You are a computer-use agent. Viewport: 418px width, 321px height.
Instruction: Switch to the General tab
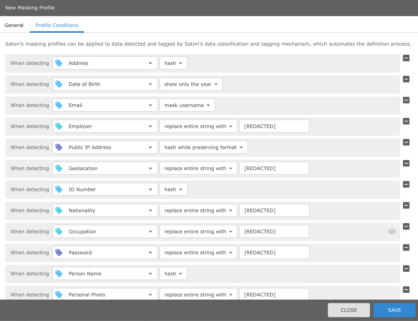pyautogui.click(x=14, y=25)
